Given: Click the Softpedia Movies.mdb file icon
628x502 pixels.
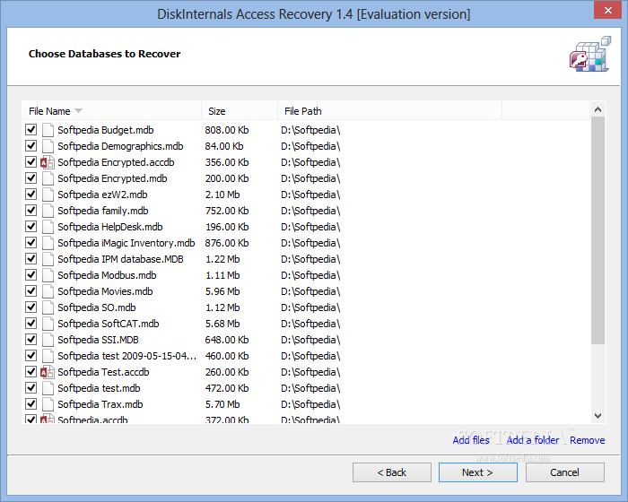Looking at the screenshot, I should tap(48, 291).
